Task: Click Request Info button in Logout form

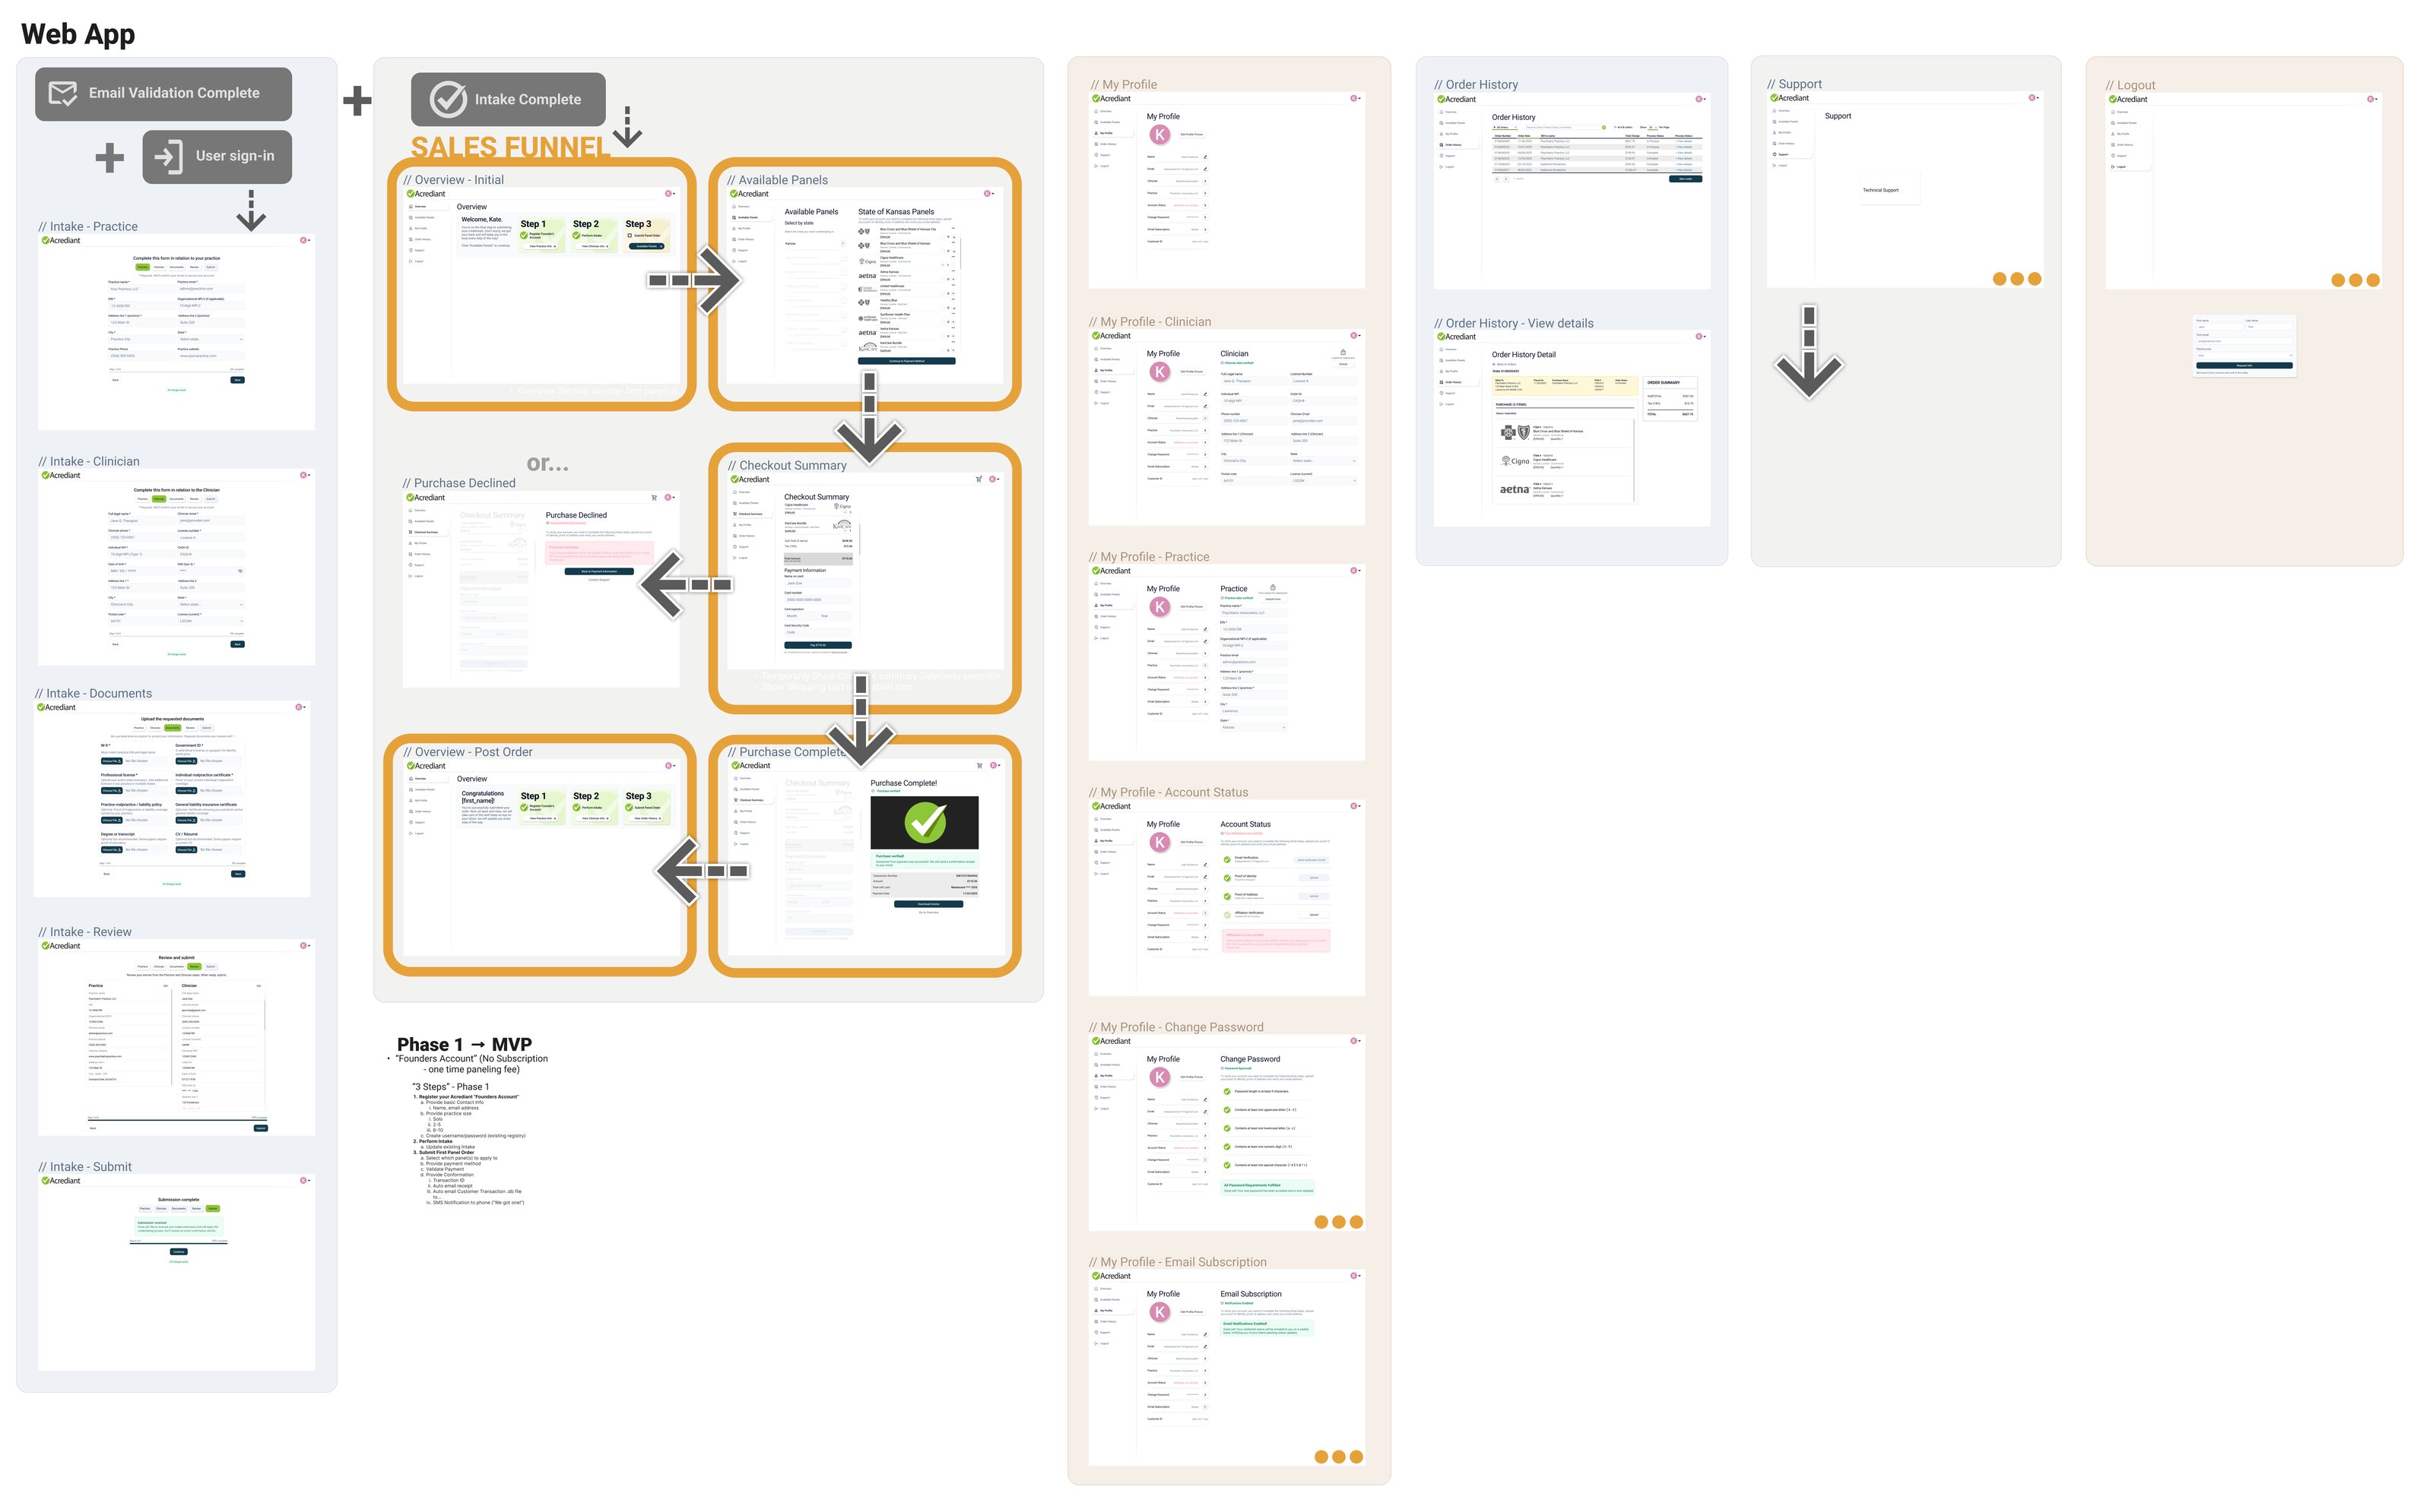Action: (x=2244, y=365)
